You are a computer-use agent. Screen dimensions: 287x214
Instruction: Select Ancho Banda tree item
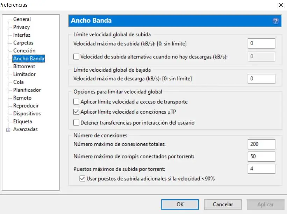point(29,58)
